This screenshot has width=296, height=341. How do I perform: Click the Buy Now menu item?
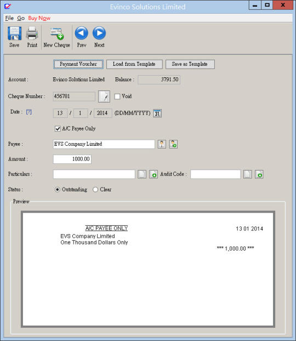pos(39,18)
